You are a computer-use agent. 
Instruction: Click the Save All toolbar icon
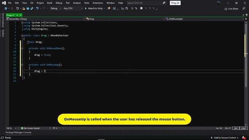coord(32,9)
